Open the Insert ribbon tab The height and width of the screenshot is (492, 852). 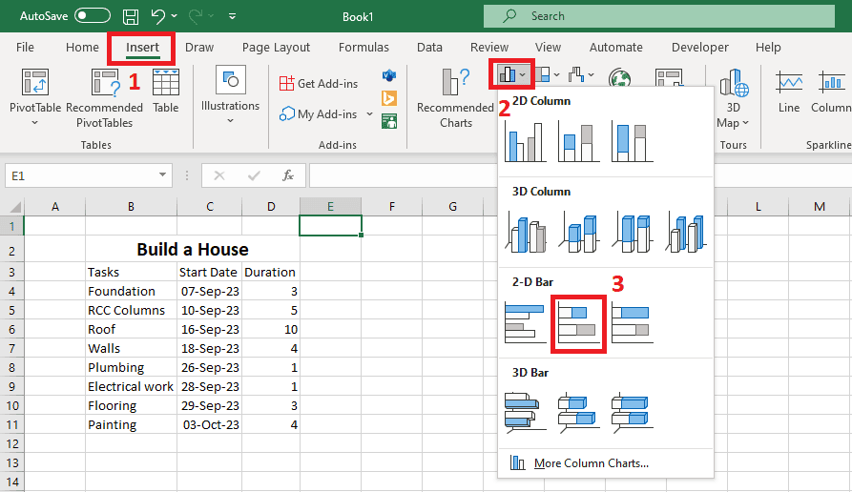click(140, 48)
